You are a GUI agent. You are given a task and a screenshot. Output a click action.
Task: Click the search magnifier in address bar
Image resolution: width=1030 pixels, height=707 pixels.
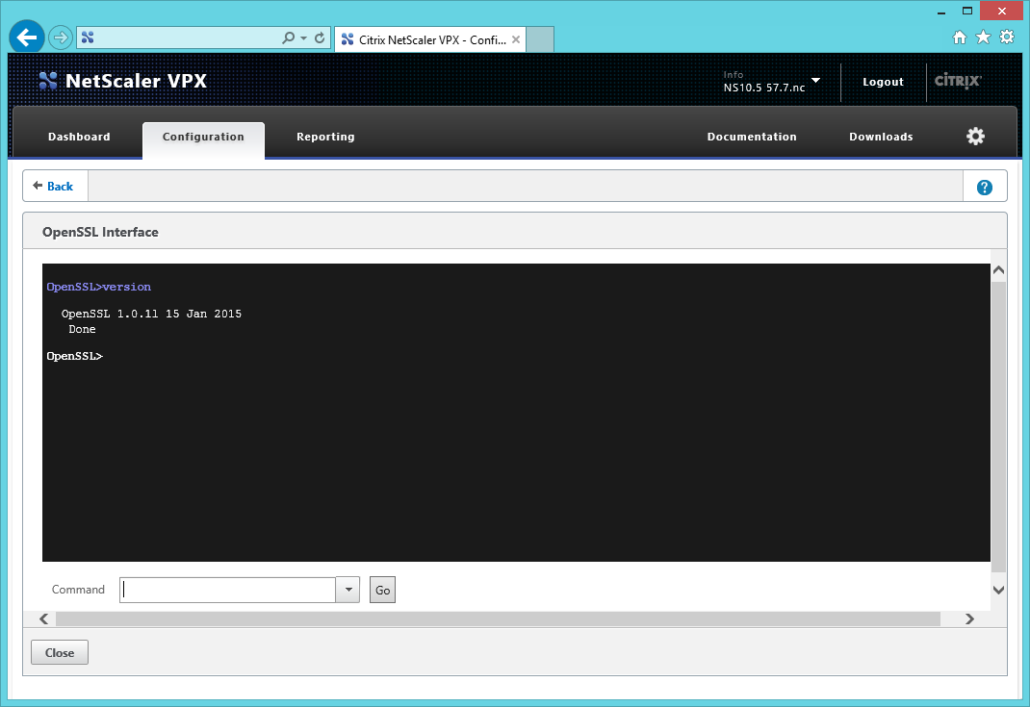[289, 38]
